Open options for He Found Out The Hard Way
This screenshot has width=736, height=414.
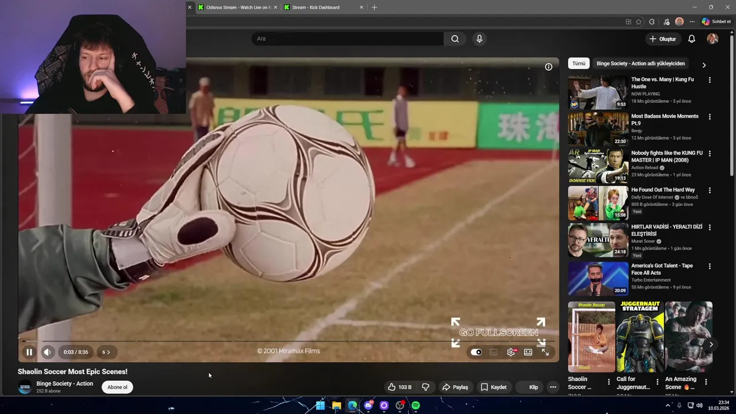(710, 190)
